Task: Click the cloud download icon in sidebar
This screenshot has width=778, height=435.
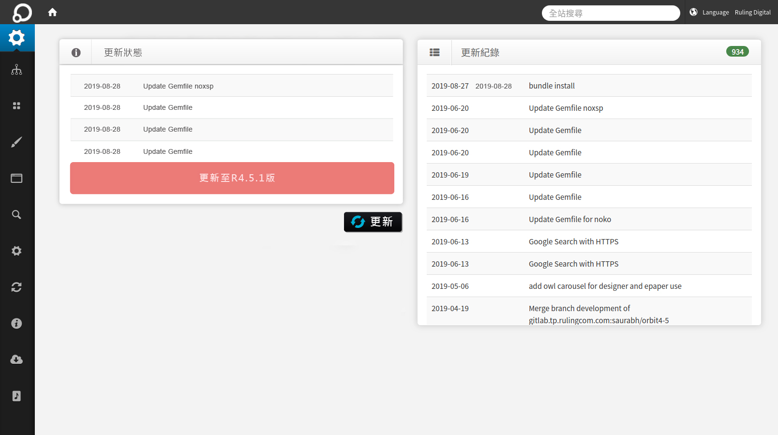Action: coord(17,360)
